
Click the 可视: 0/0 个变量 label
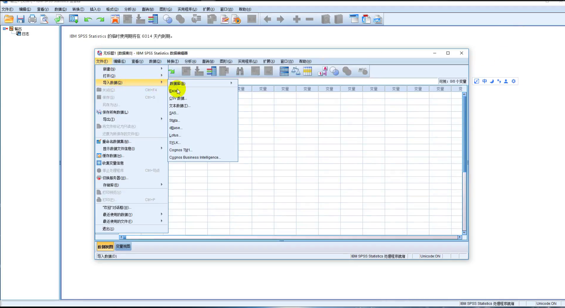(x=453, y=81)
